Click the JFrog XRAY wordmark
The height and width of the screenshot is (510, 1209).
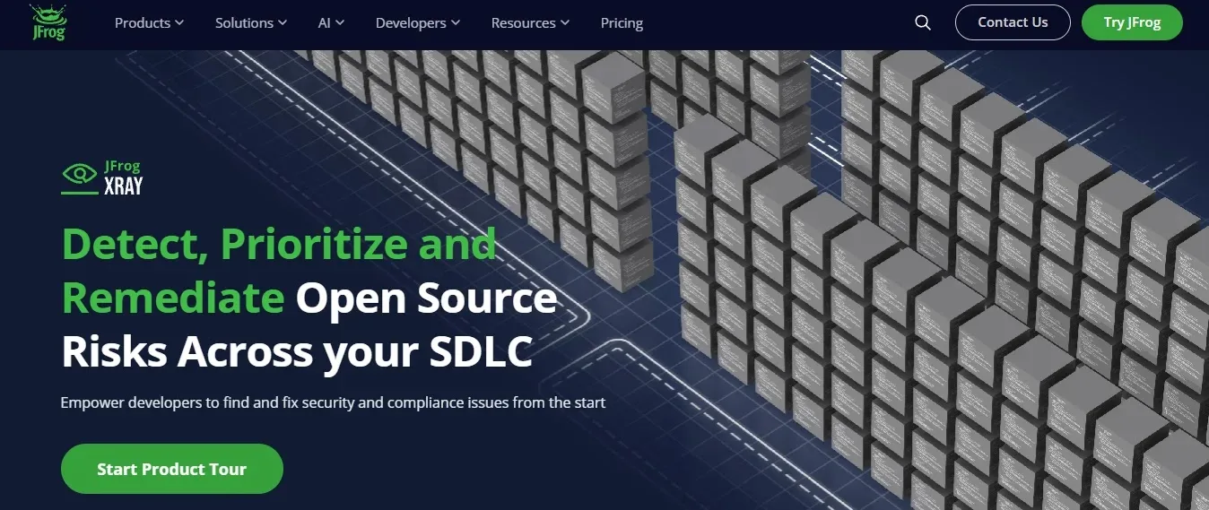coord(124,177)
